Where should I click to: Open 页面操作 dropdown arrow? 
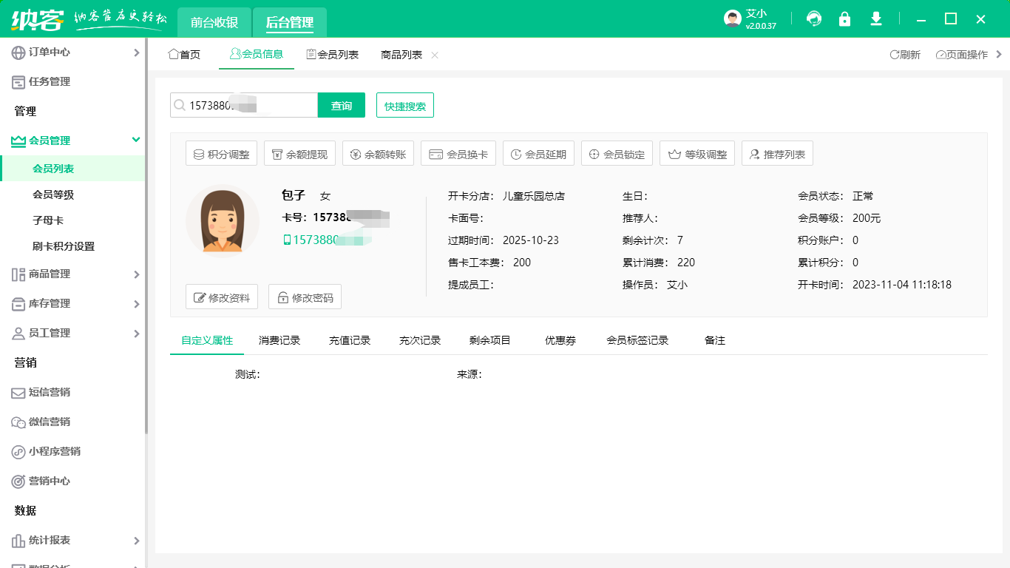[999, 54]
